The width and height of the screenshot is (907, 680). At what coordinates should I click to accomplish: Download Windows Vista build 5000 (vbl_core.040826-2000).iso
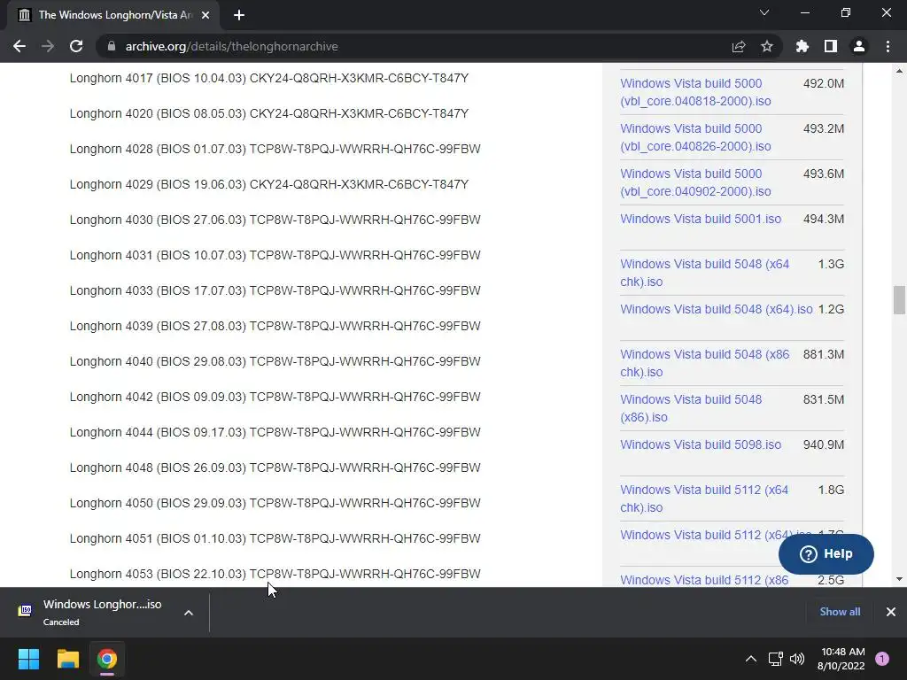[695, 137]
